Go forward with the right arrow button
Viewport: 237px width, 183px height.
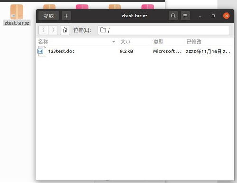[x=53, y=30]
